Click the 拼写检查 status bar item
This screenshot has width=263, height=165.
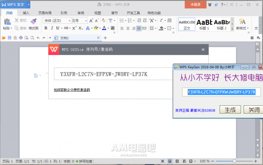(x=84, y=161)
